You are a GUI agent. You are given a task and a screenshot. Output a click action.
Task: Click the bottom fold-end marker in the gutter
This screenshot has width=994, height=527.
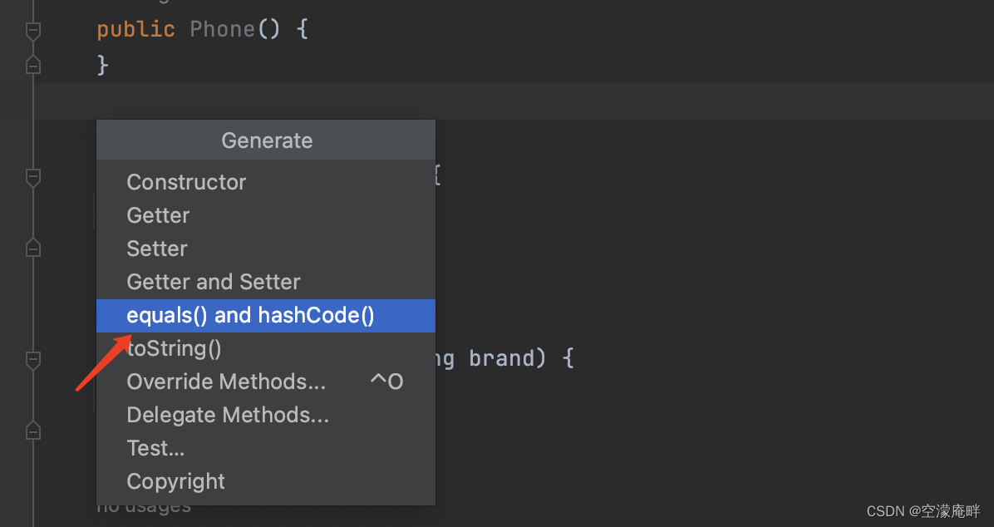point(32,430)
